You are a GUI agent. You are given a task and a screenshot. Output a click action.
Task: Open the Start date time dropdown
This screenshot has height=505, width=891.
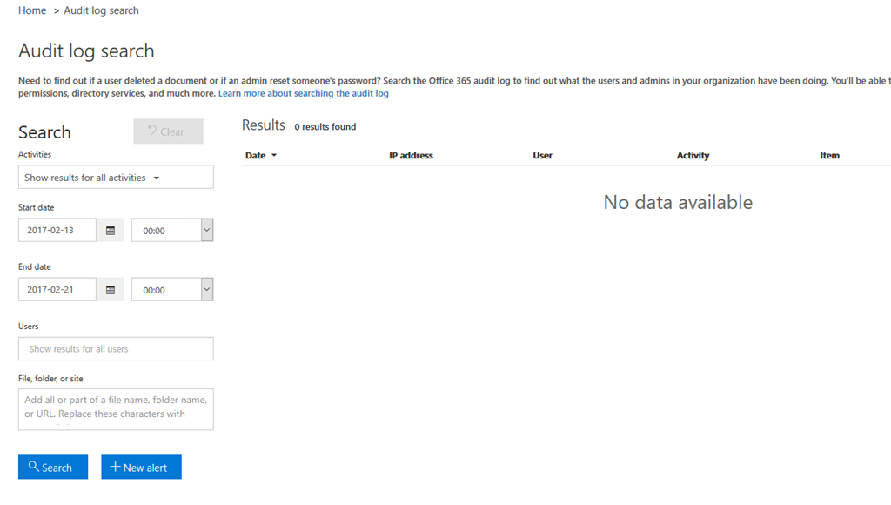coord(207,231)
